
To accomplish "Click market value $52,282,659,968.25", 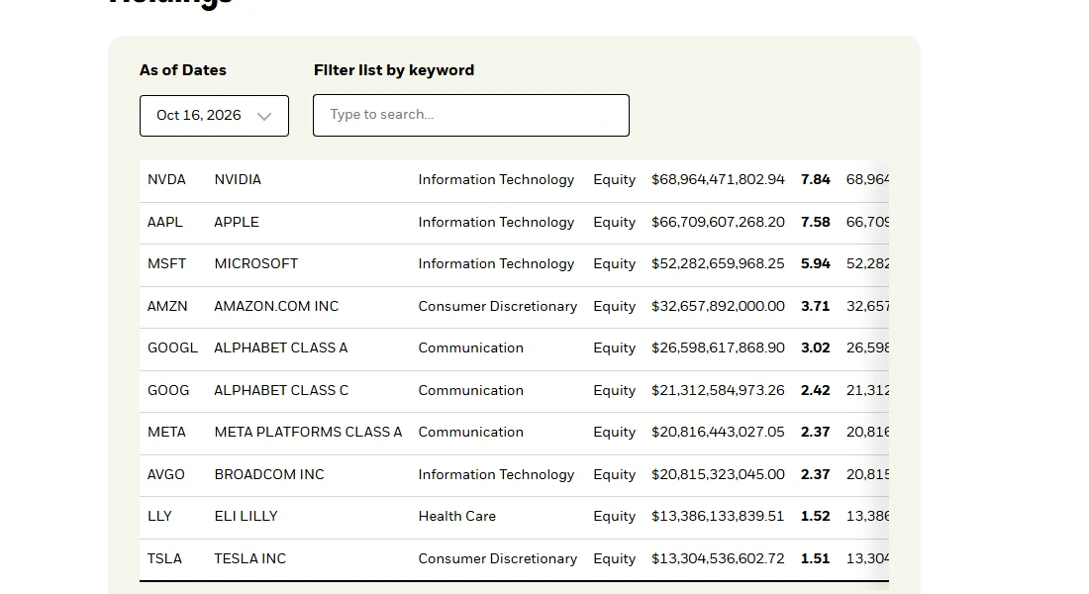I will click(x=718, y=264).
